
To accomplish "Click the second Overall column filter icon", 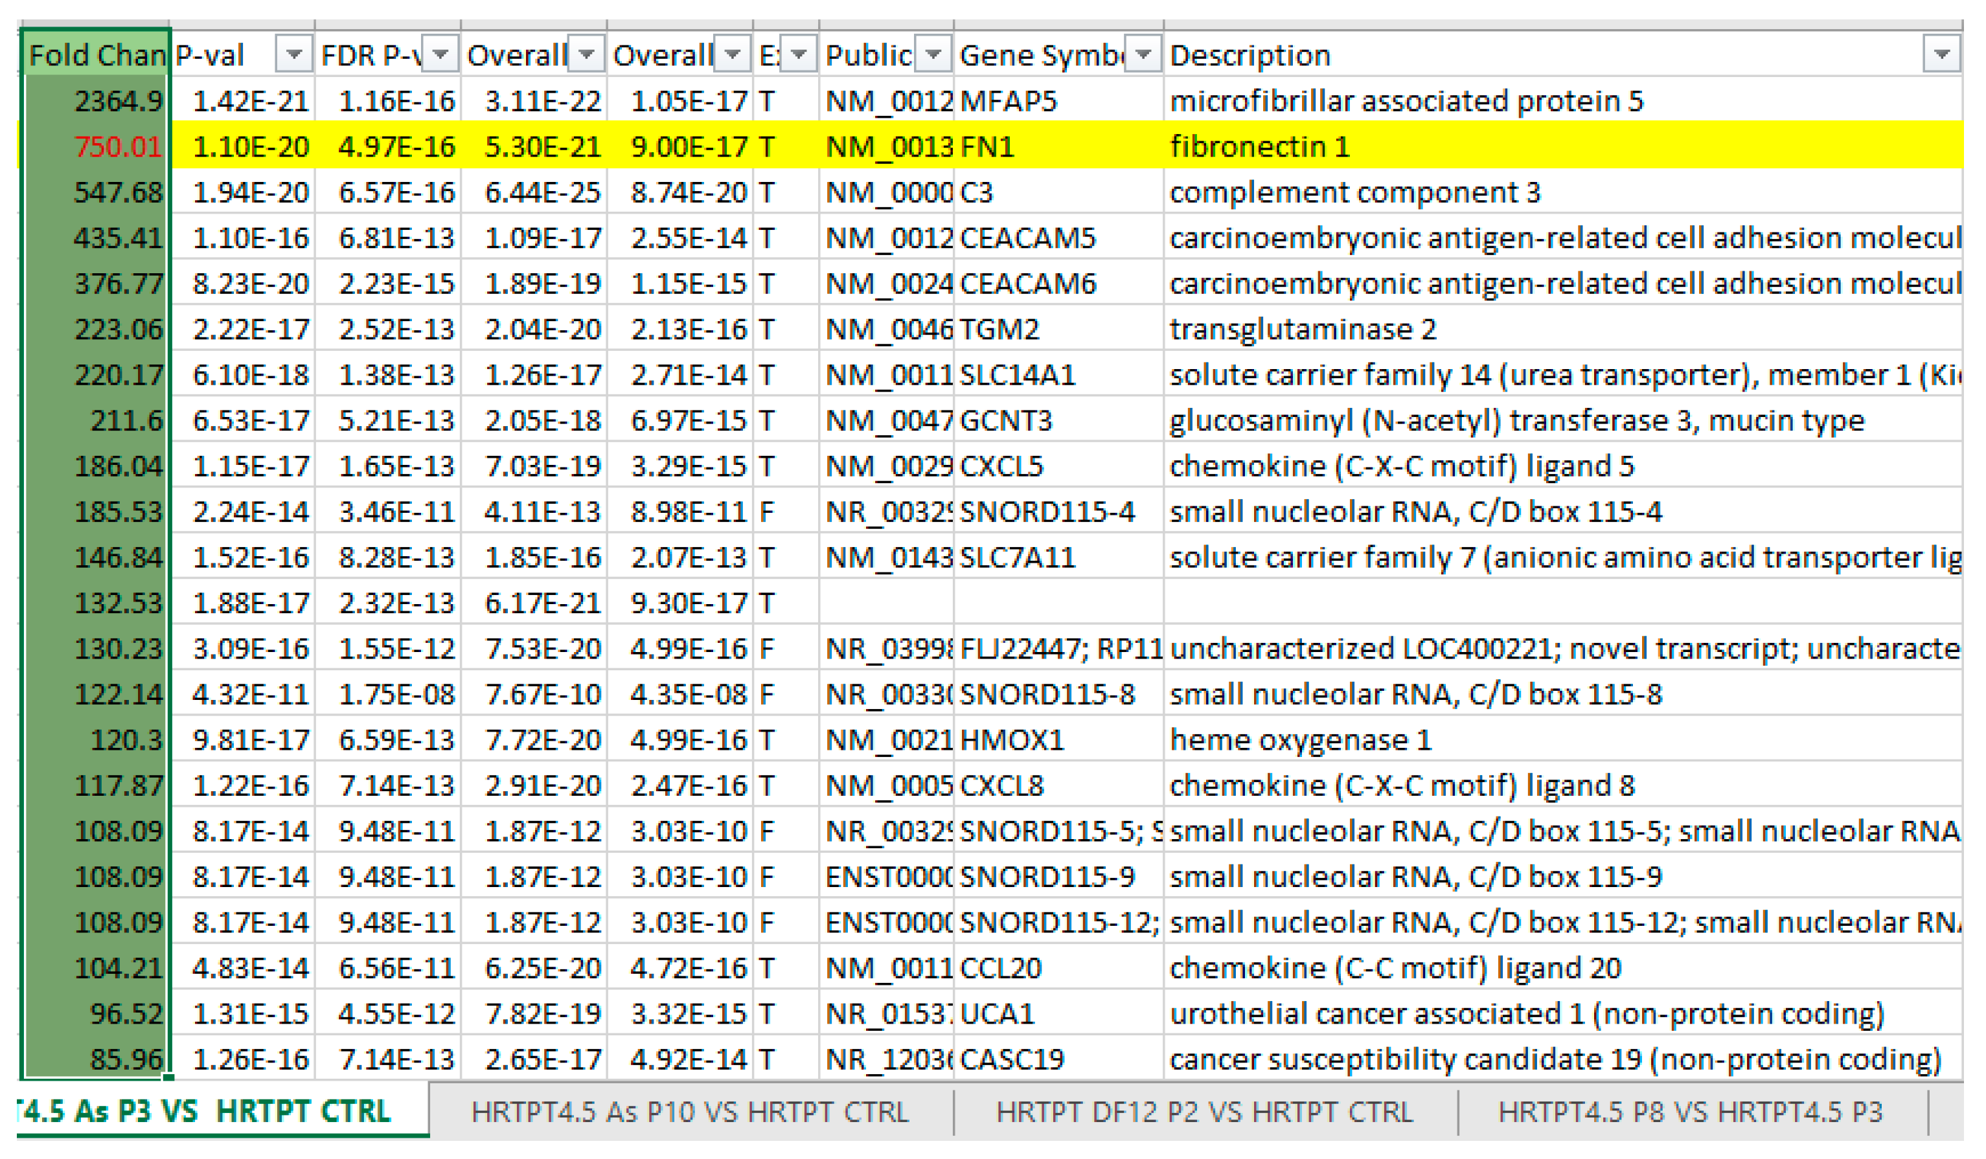I will coord(732,54).
